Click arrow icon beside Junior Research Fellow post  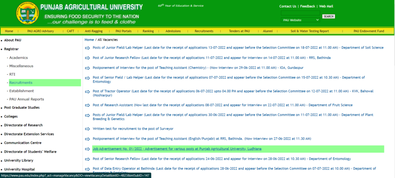click(x=88, y=58)
